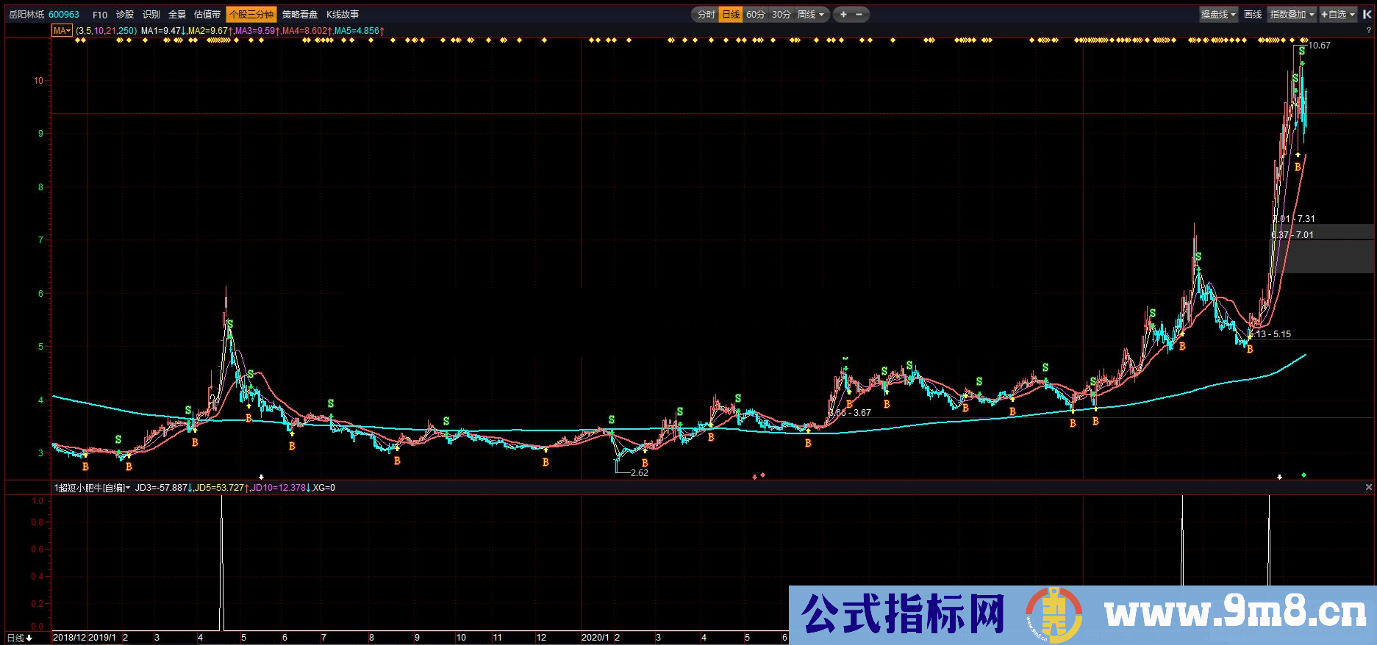Click the MA1=9.47 value label
The image size is (1377, 645).
point(161,31)
